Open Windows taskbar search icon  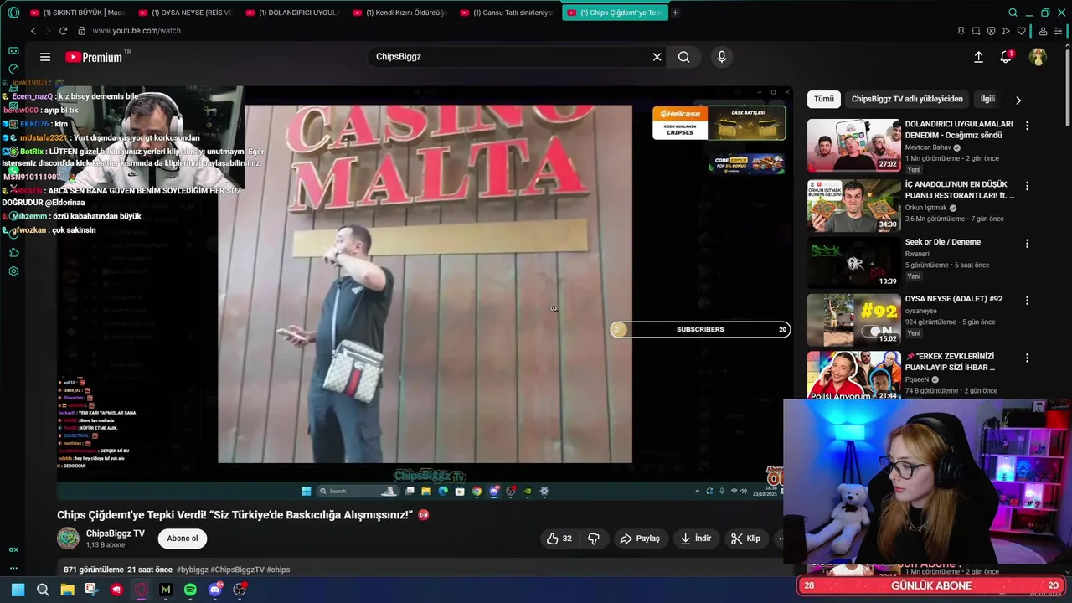(x=43, y=590)
